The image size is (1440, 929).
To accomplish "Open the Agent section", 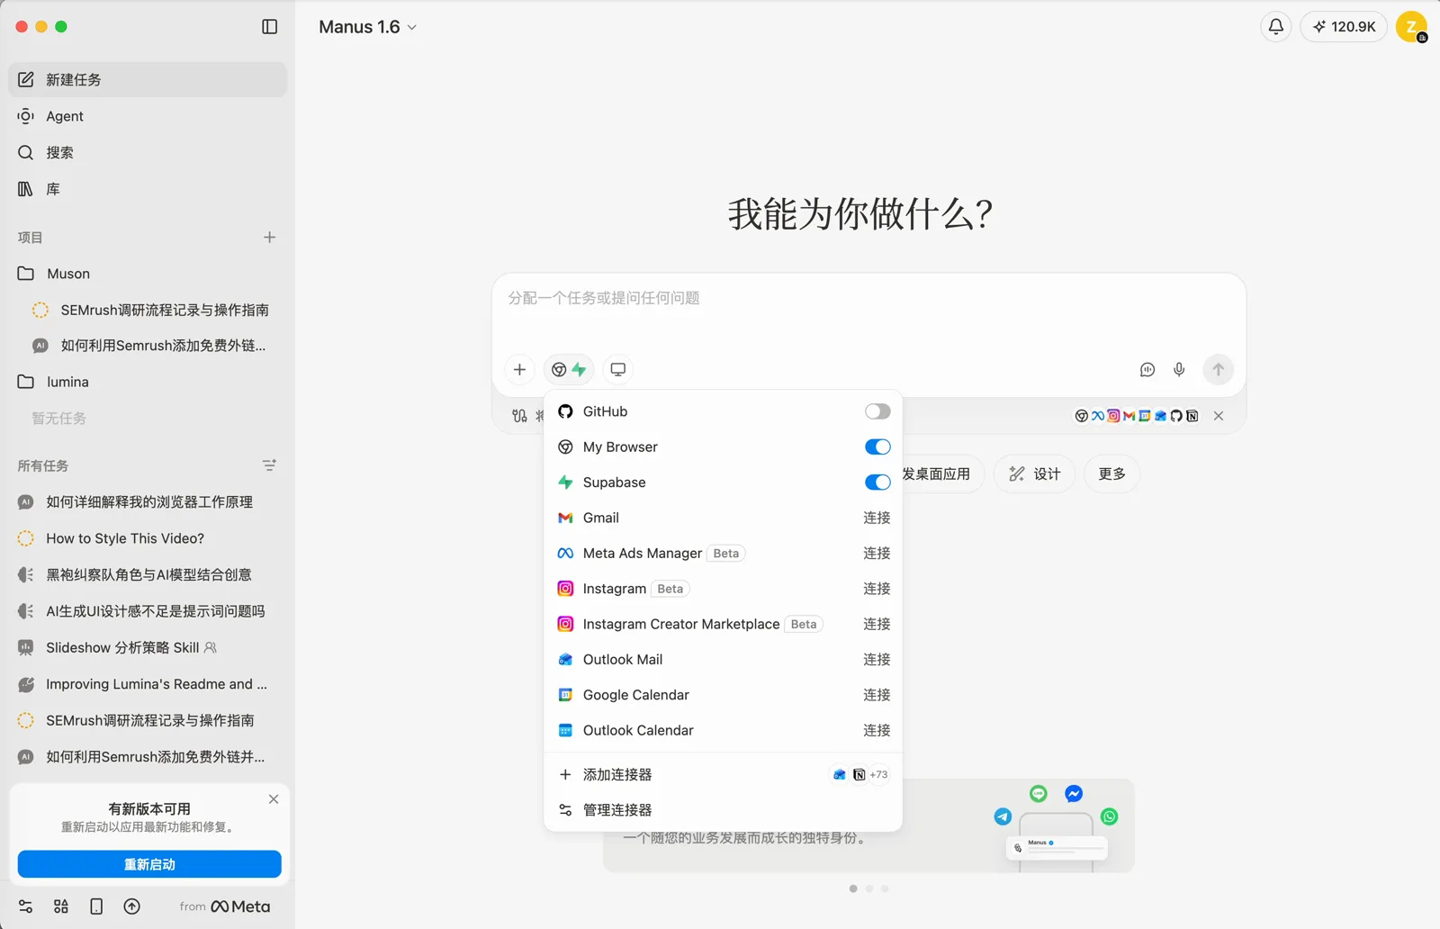I will pos(148,116).
